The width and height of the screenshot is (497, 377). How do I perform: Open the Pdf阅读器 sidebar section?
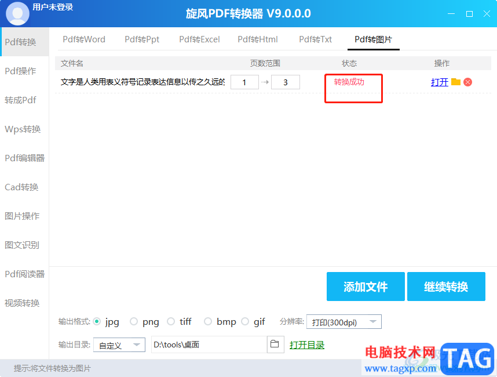24,274
